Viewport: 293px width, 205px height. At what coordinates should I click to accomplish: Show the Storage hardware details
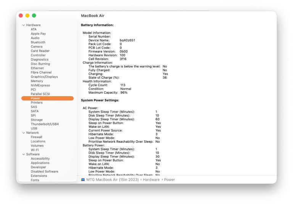tap(37, 120)
